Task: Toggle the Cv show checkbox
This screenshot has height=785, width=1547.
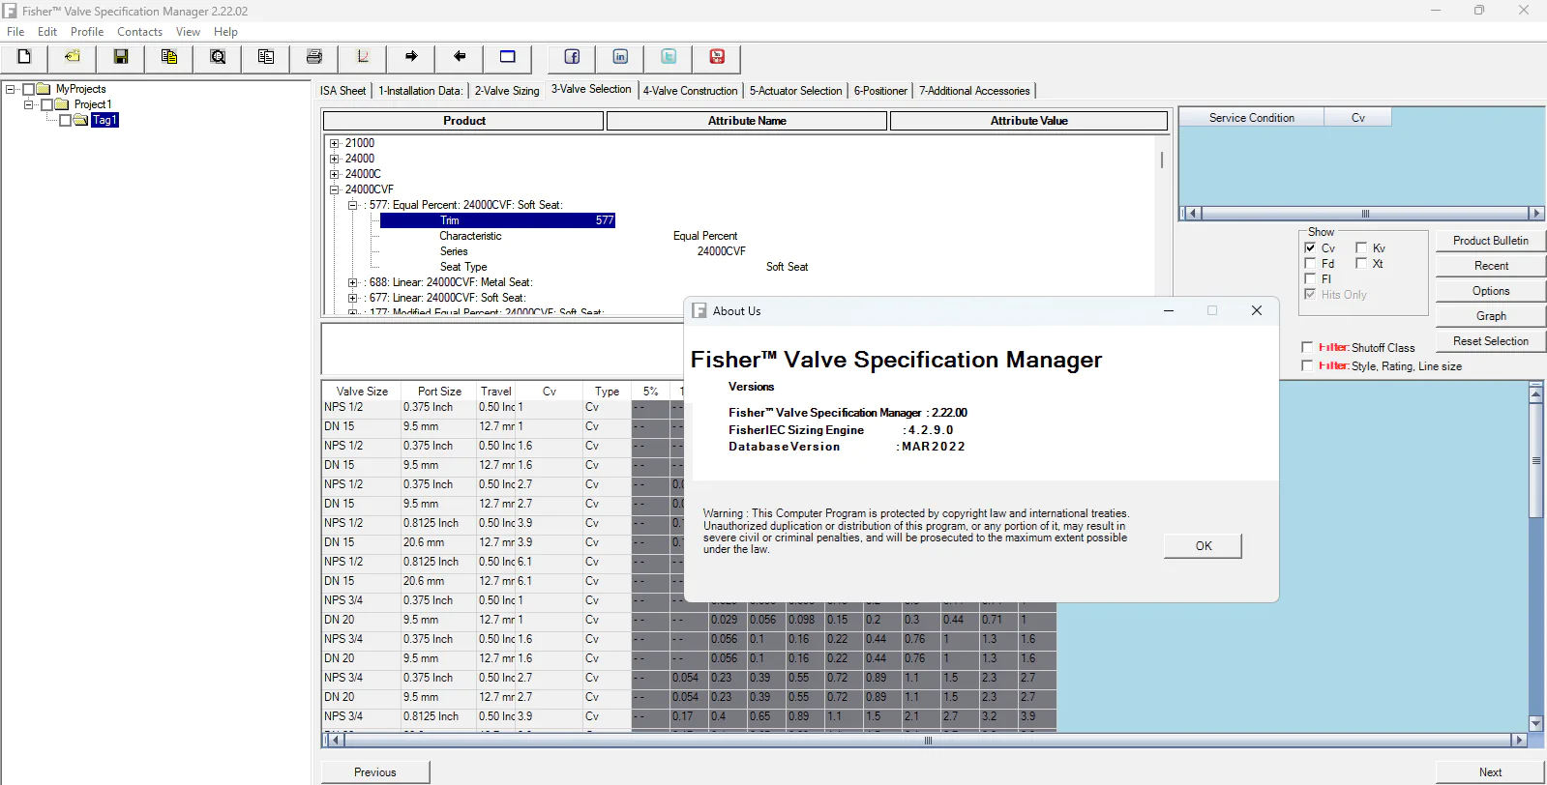Action: (x=1310, y=247)
